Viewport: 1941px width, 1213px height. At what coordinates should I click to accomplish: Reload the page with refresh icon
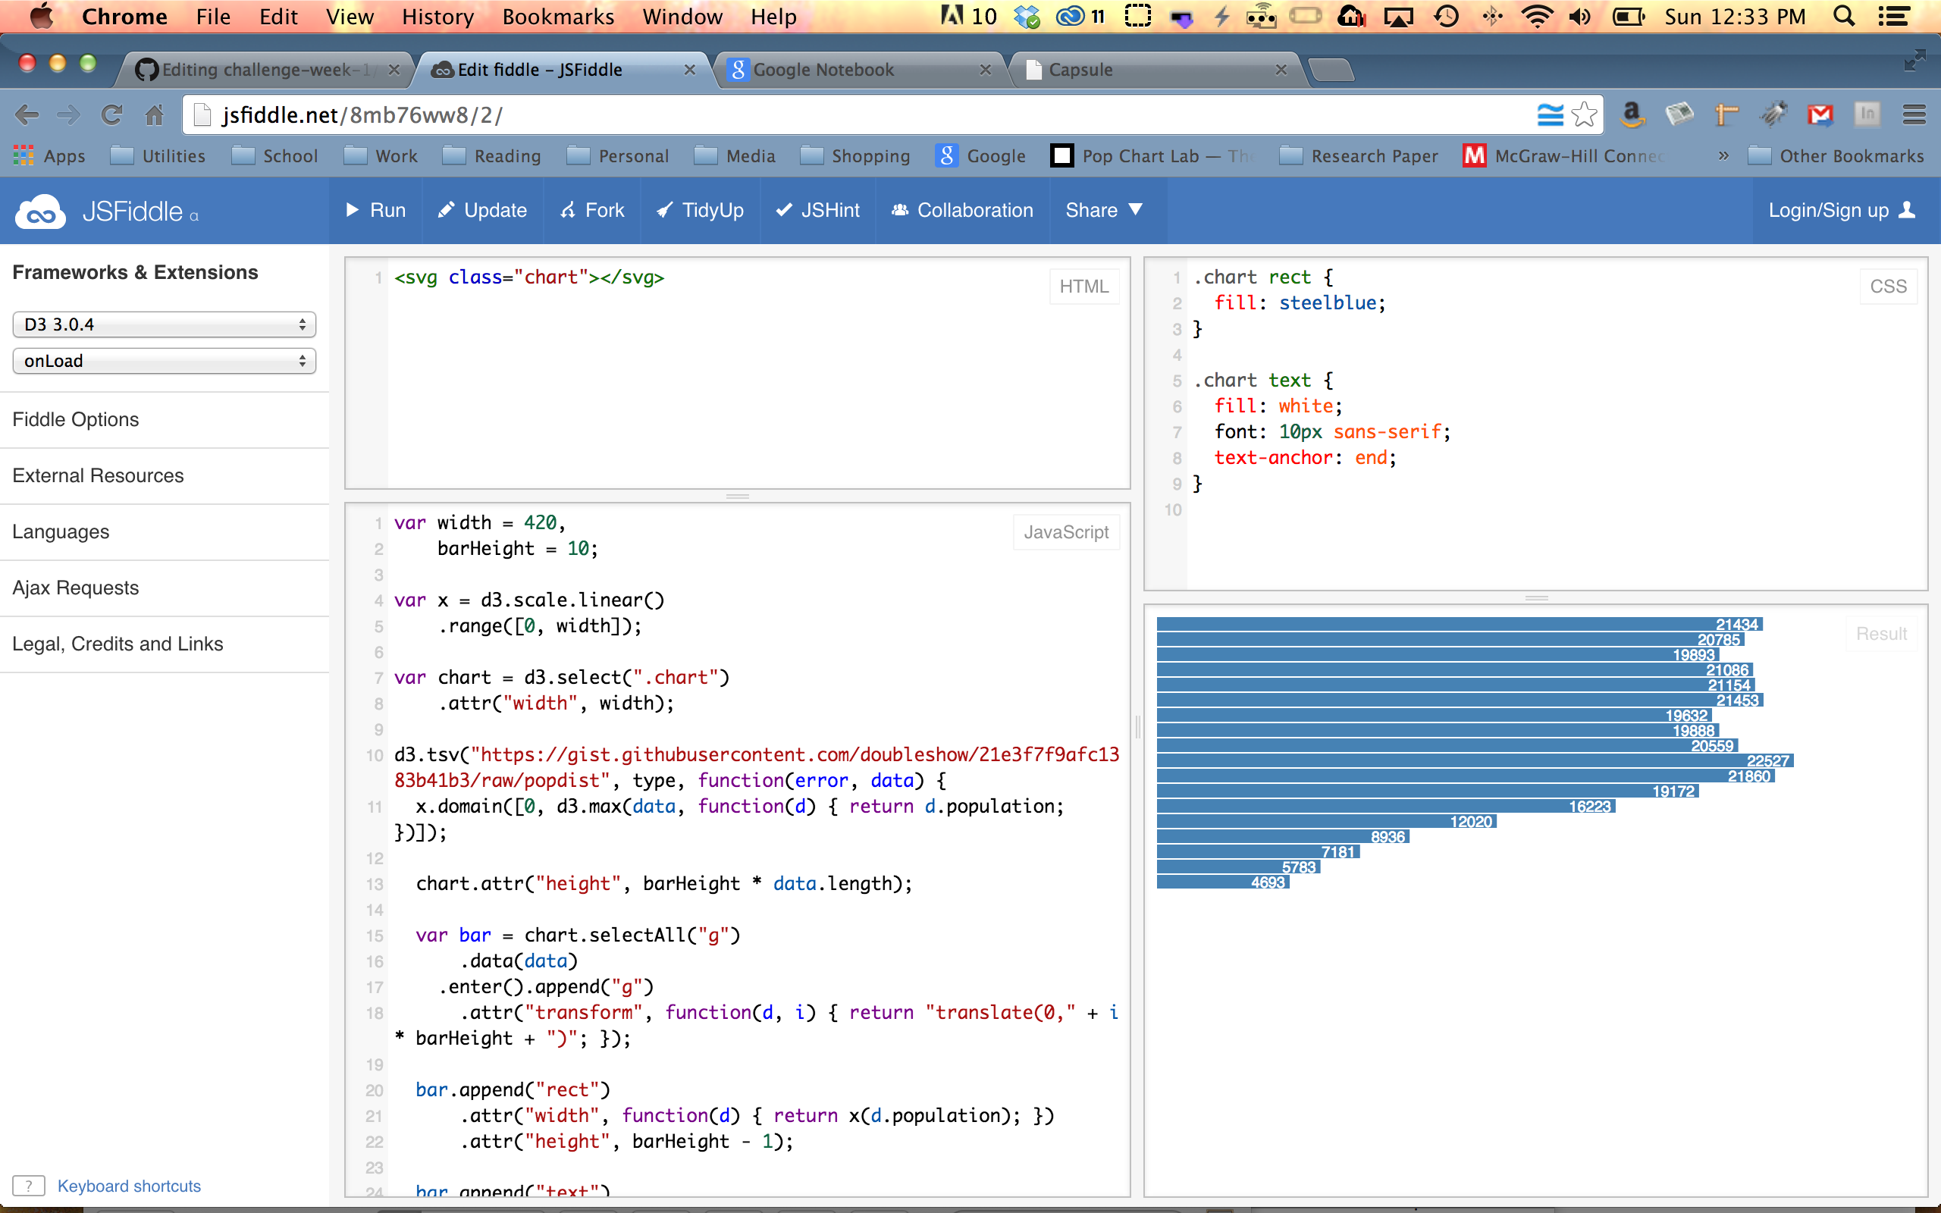pyautogui.click(x=111, y=115)
